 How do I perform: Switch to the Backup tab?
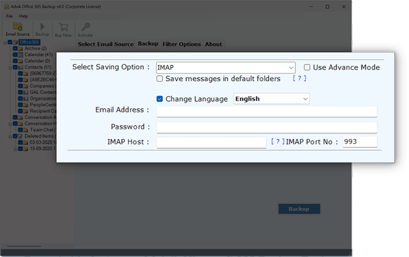148,43
